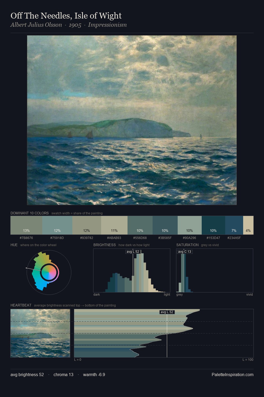Click the title 'Off The Needles, Isle of Wight'
The image size is (264, 397).
[66, 16]
